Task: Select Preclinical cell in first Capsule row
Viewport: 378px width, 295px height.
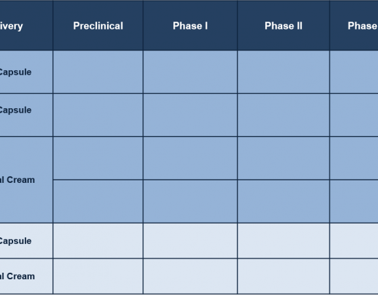Action: [98, 71]
